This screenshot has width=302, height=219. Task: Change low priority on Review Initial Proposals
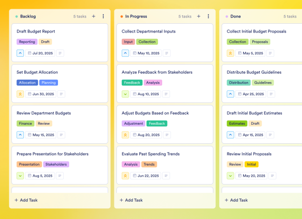[x=230, y=176]
